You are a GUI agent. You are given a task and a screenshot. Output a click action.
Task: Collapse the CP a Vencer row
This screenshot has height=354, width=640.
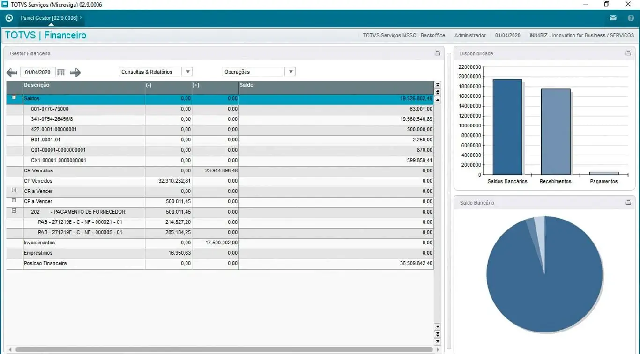(x=14, y=200)
